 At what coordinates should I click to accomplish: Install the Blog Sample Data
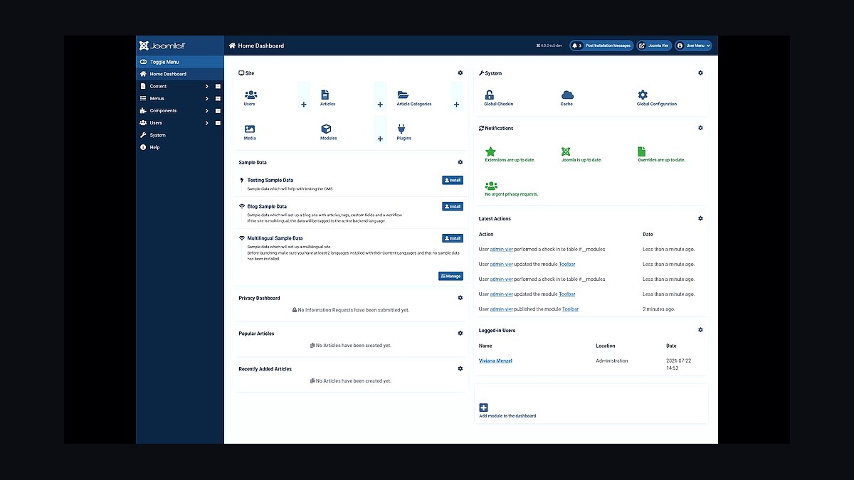453,206
